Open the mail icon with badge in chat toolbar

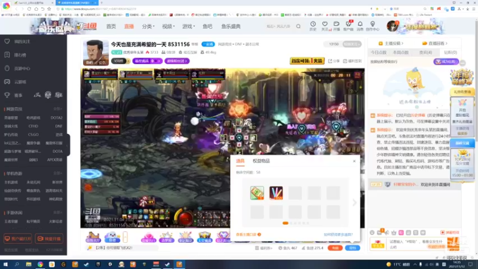tap(379, 233)
